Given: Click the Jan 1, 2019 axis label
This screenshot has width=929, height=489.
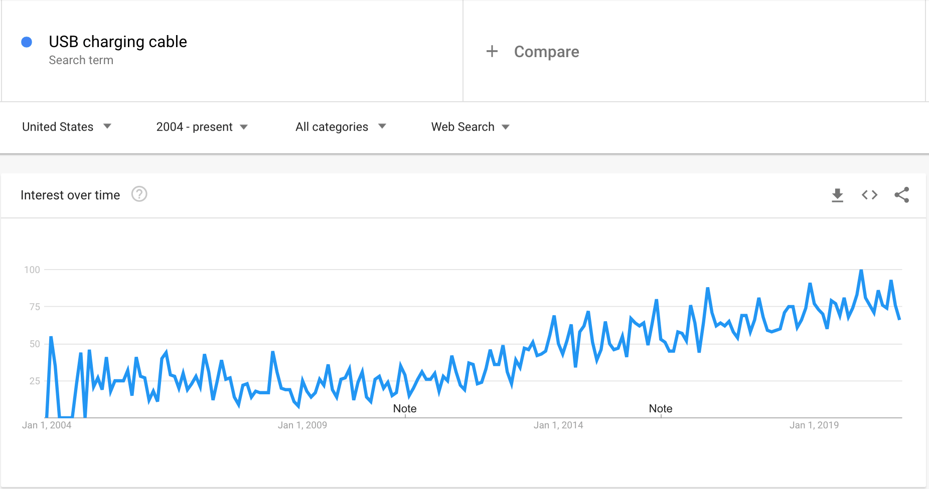Looking at the screenshot, I should point(814,425).
